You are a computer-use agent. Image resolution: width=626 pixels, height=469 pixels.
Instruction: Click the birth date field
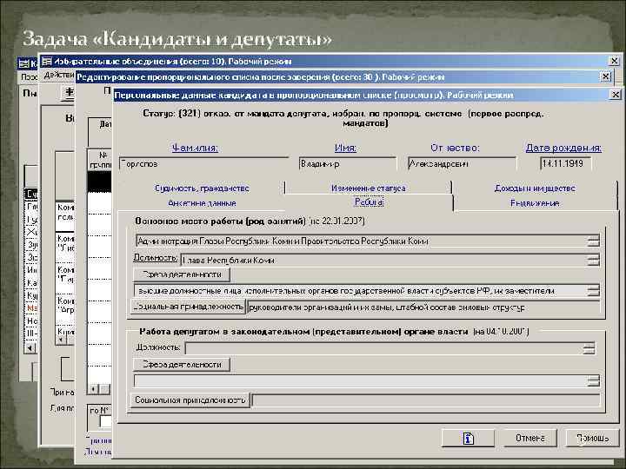click(565, 163)
